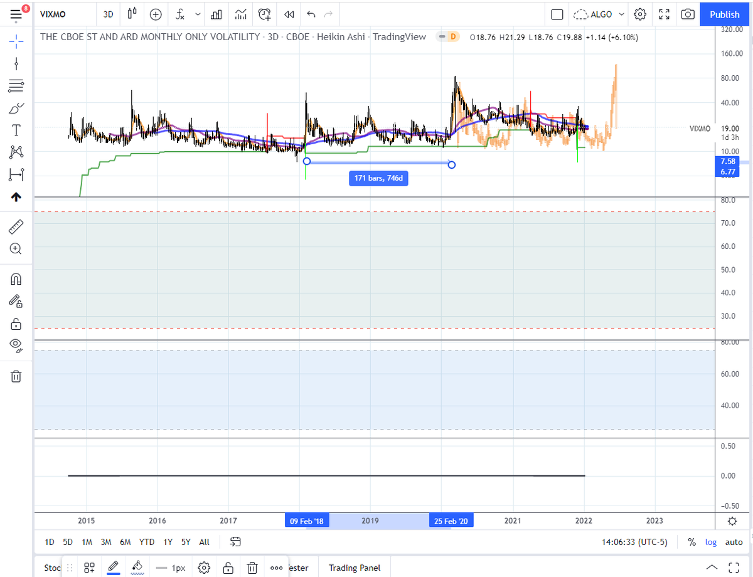Select the forecasting and measurement tools
The image size is (753, 577).
click(16, 174)
